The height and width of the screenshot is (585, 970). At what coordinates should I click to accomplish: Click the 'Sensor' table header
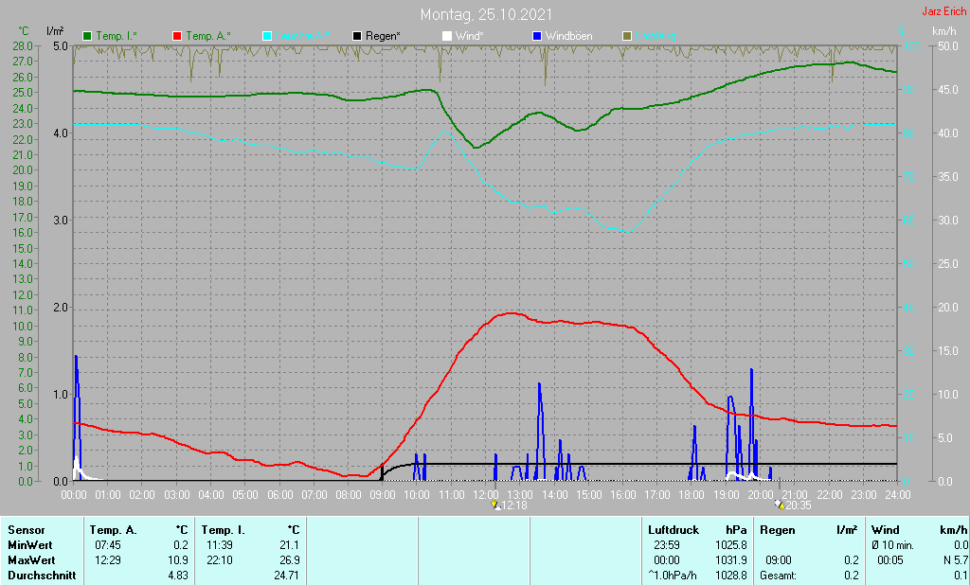coord(26,530)
